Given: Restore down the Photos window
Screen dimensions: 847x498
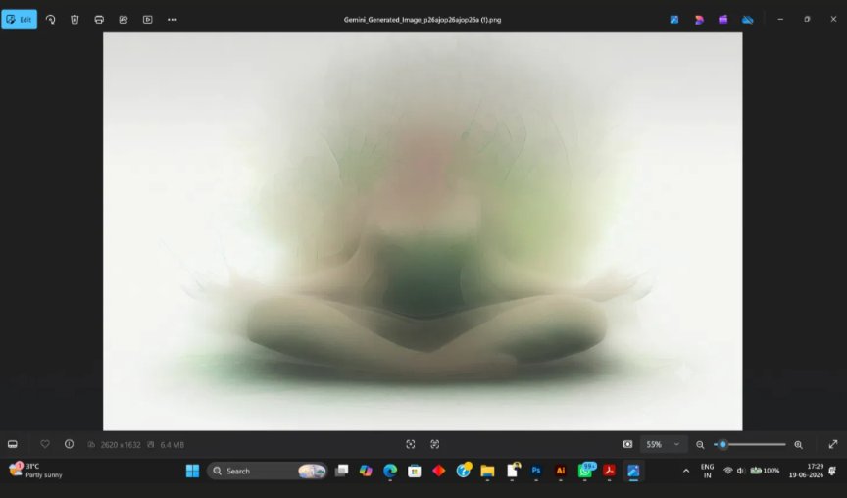Looking at the screenshot, I should [x=807, y=20].
